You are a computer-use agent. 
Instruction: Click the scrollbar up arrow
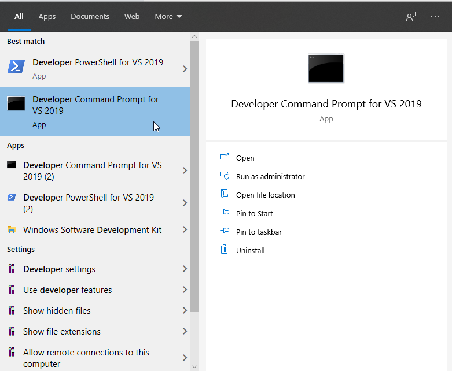coord(194,36)
